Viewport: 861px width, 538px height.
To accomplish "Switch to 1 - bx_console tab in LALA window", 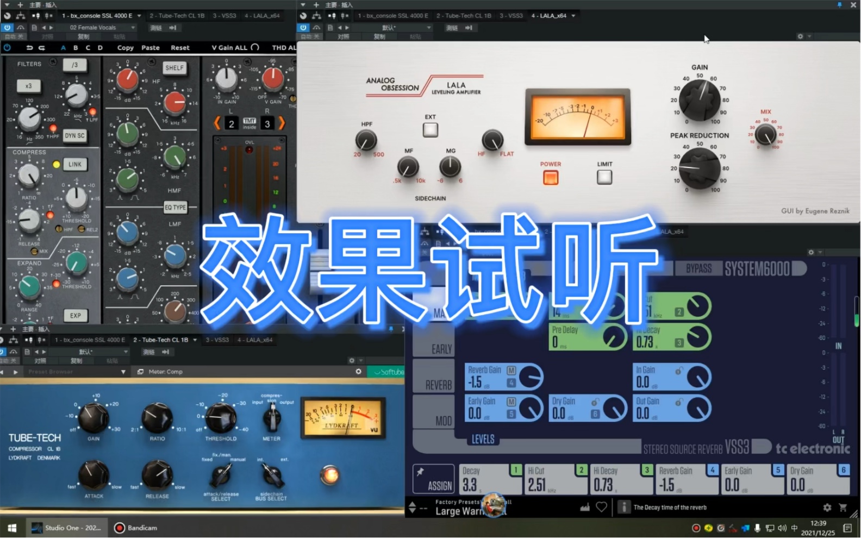I will (393, 16).
